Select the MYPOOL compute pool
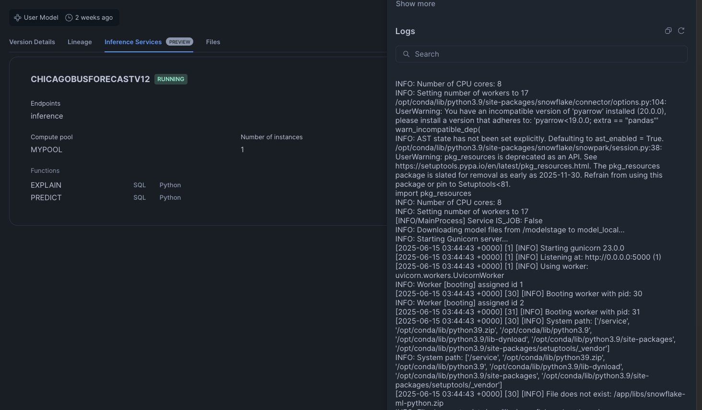This screenshot has height=410, width=702. coord(47,150)
